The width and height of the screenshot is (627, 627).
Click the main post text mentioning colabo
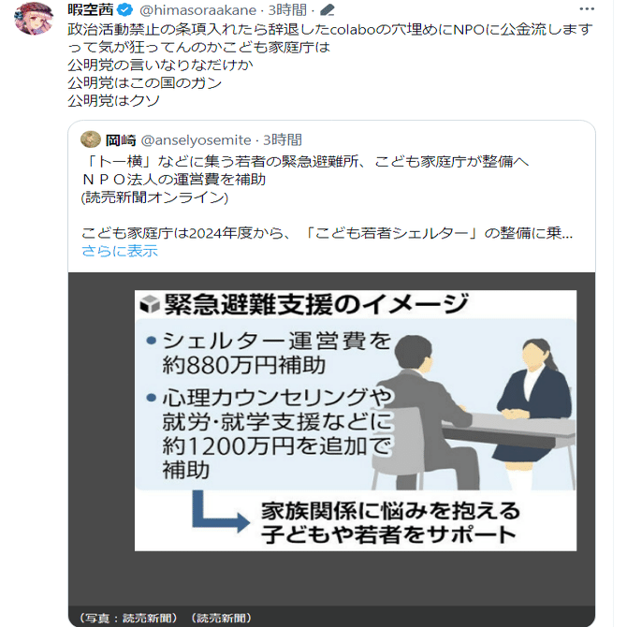330,38
